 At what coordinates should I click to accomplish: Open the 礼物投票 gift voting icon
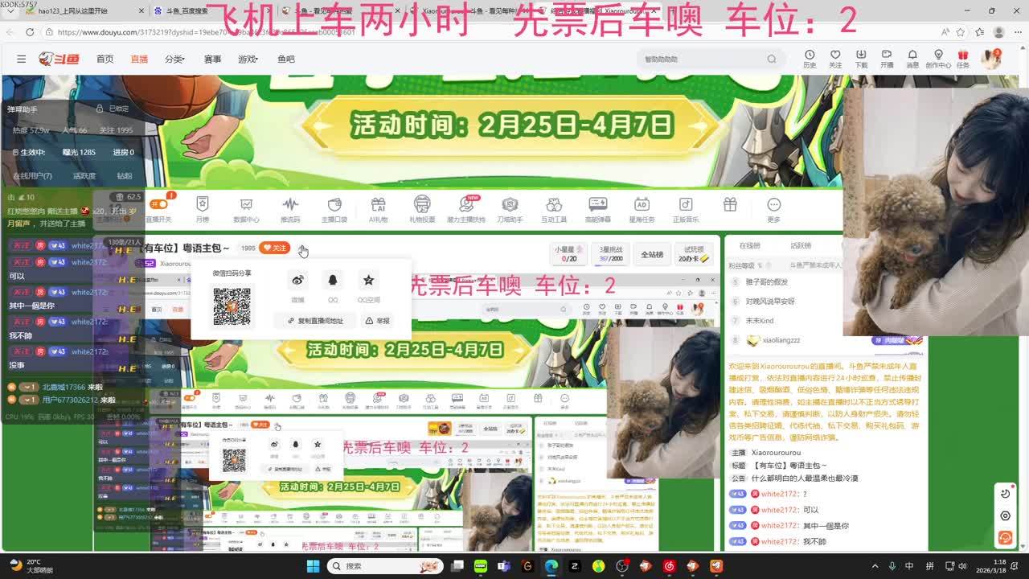click(422, 209)
